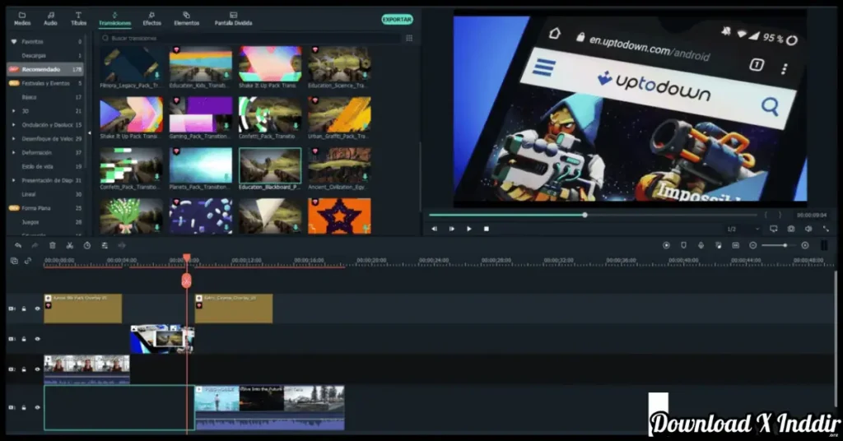Click the grid view icon beside search

tap(409, 38)
